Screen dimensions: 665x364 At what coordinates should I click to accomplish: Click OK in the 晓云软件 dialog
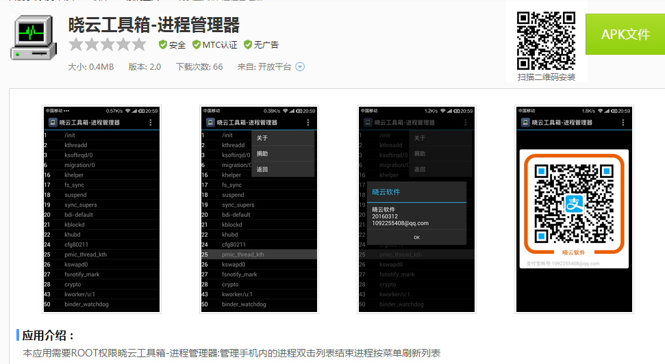pyautogui.click(x=416, y=237)
